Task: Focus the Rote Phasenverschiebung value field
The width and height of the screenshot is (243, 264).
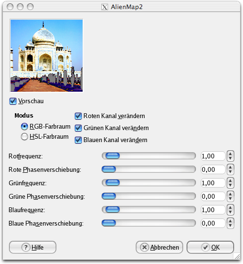Action: coord(213,169)
